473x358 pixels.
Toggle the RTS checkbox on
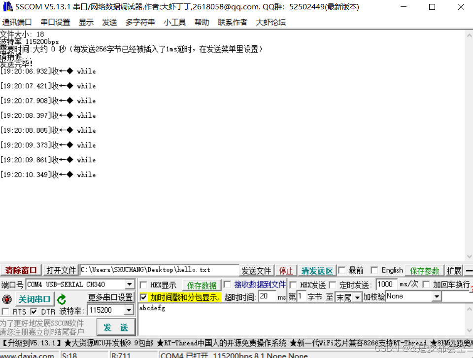[4, 311]
